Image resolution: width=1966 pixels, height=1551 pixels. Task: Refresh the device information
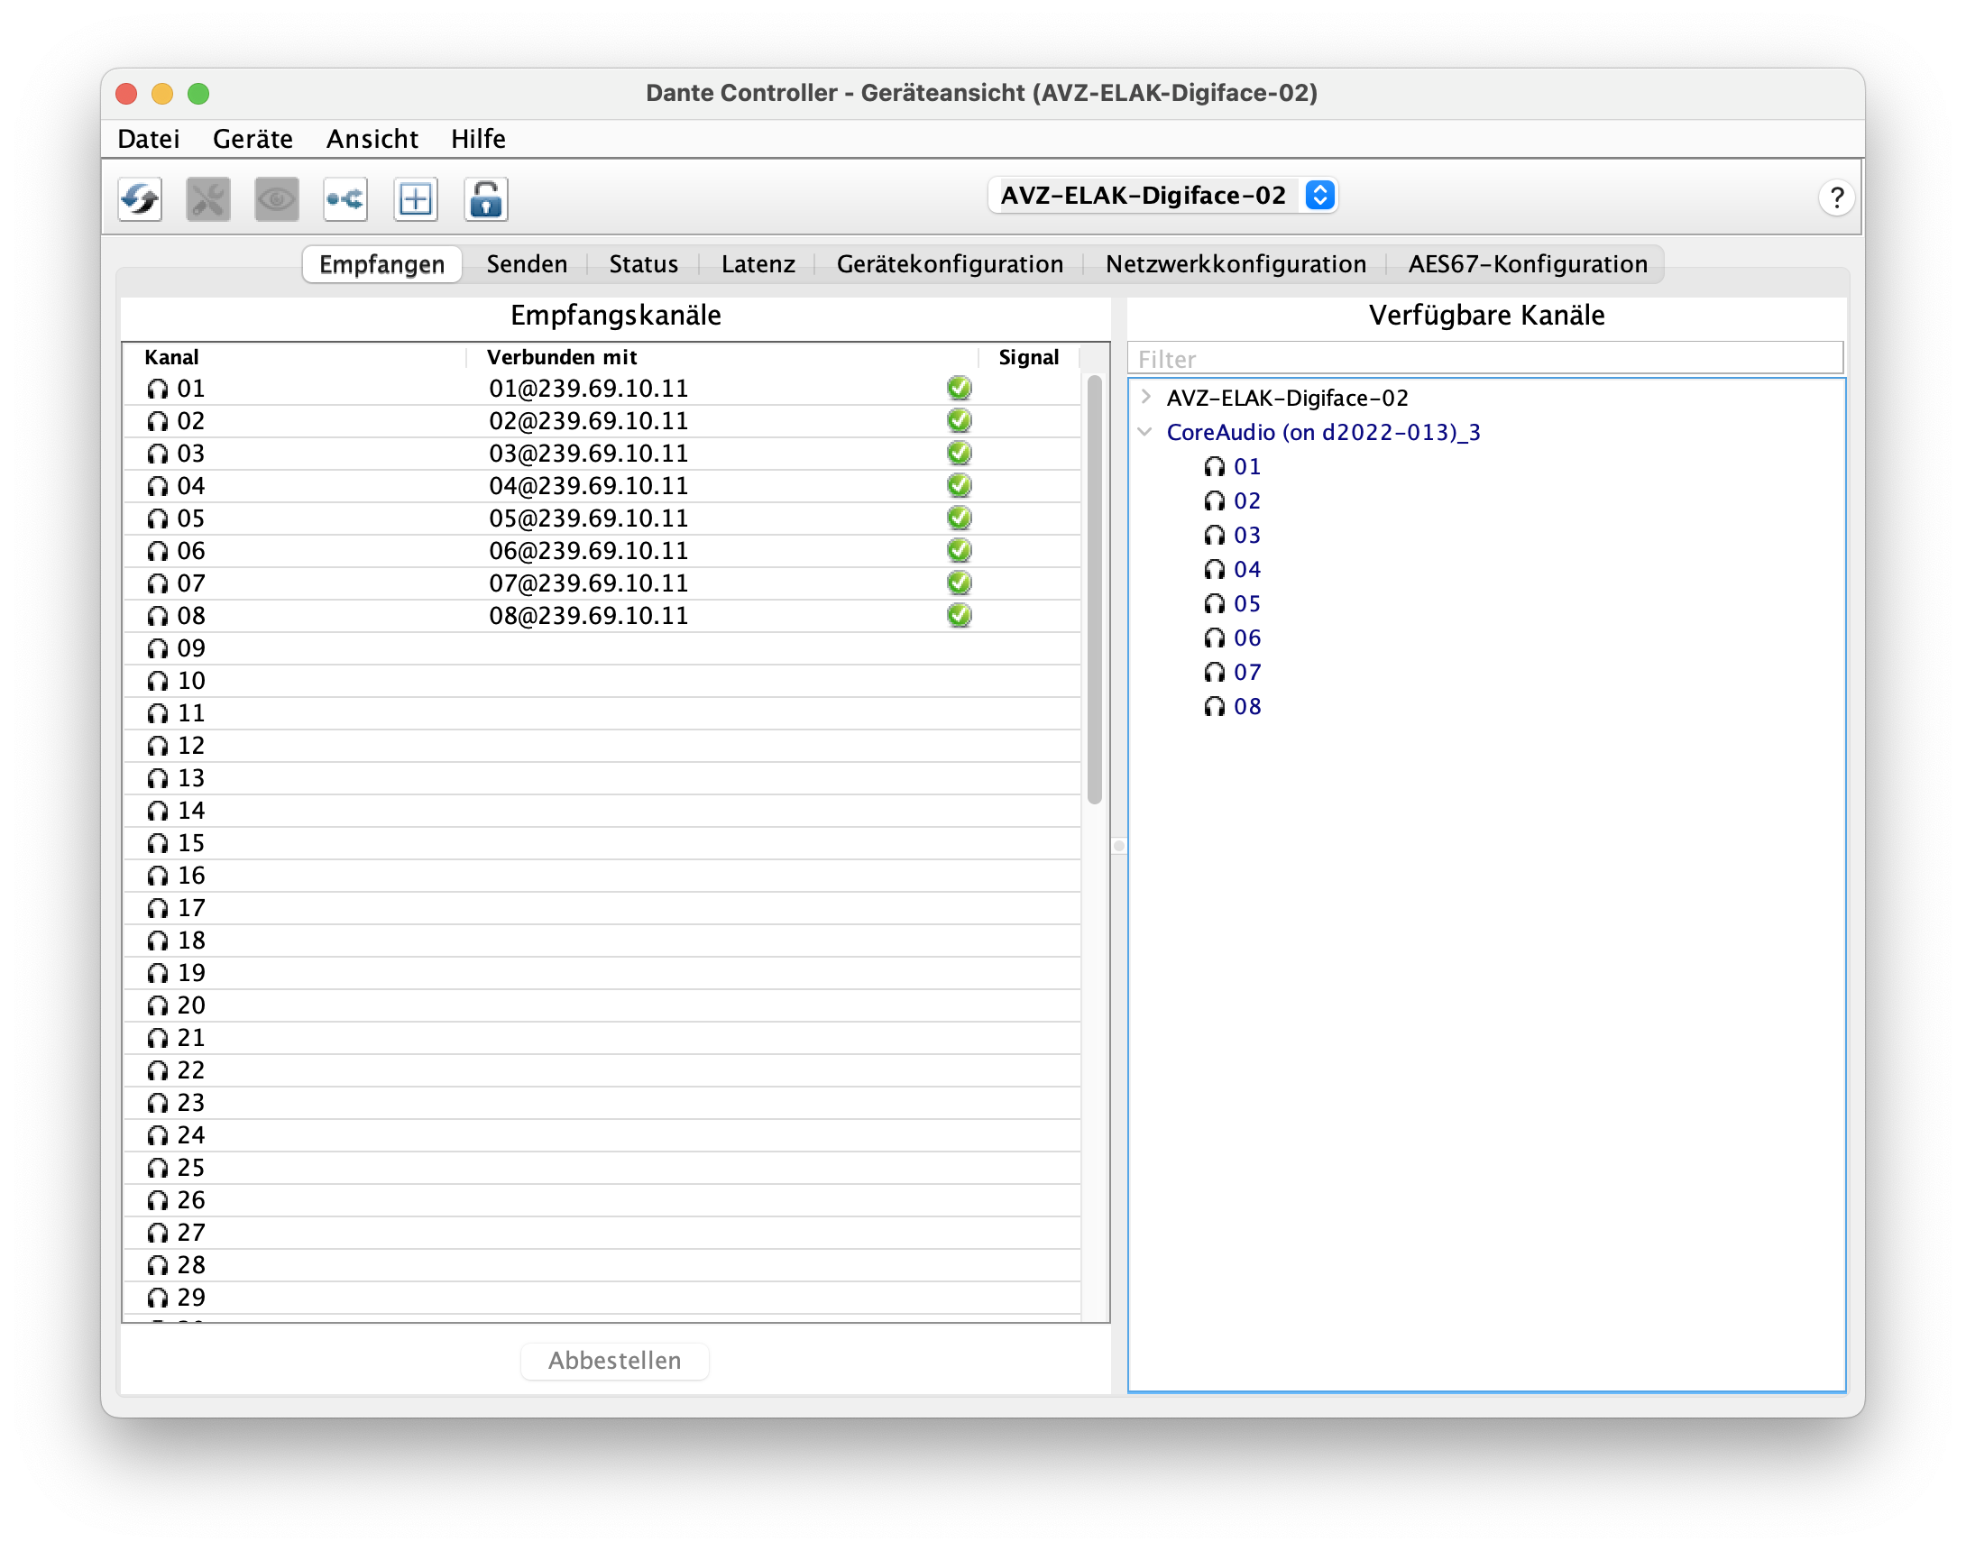[x=139, y=199]
